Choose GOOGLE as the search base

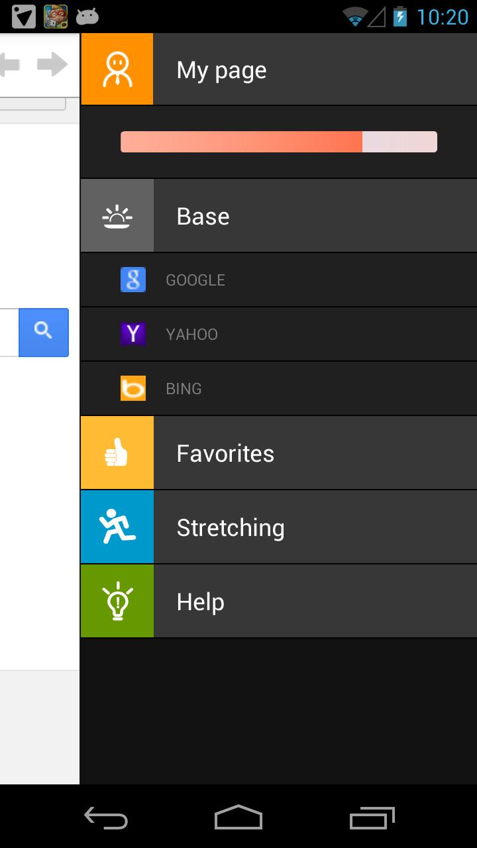(279, 280)
